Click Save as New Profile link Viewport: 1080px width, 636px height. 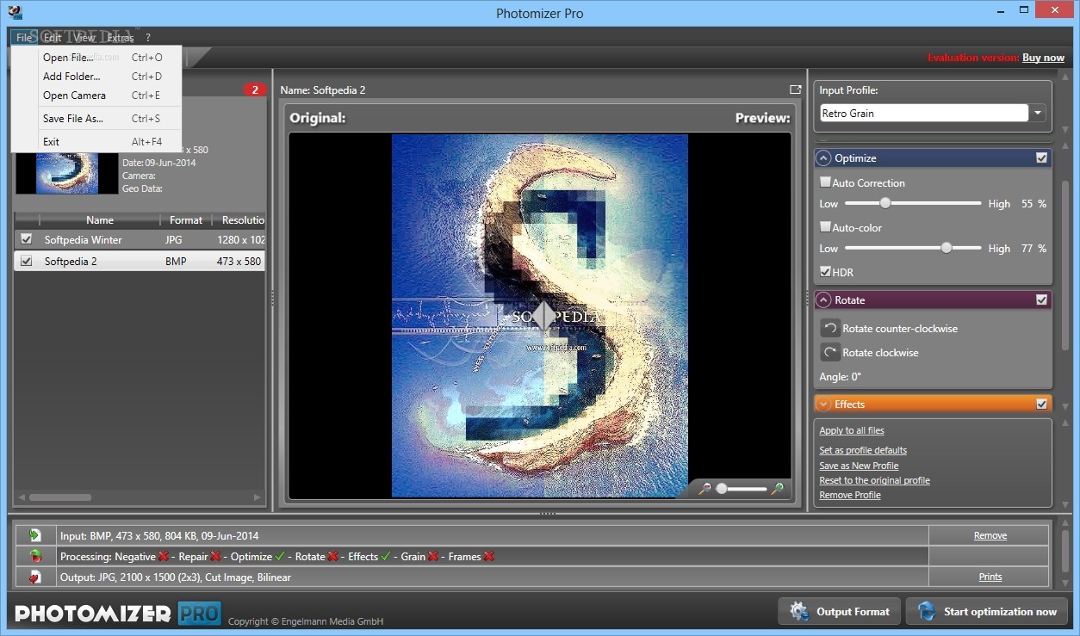[x=859, y=466]
